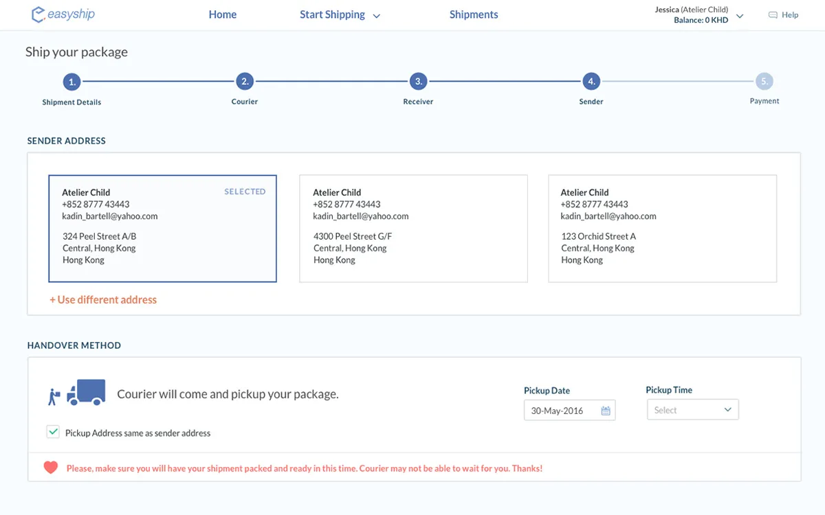Go to step 3 Receiver circle
Screen dimensions: 825x515
[418, 82]
